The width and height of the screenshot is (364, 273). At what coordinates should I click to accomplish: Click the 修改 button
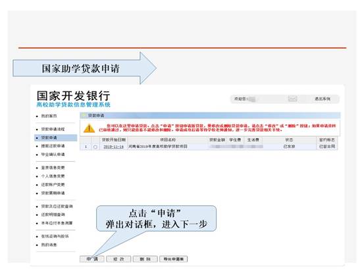pyautogui.click(x=118, y=259)
